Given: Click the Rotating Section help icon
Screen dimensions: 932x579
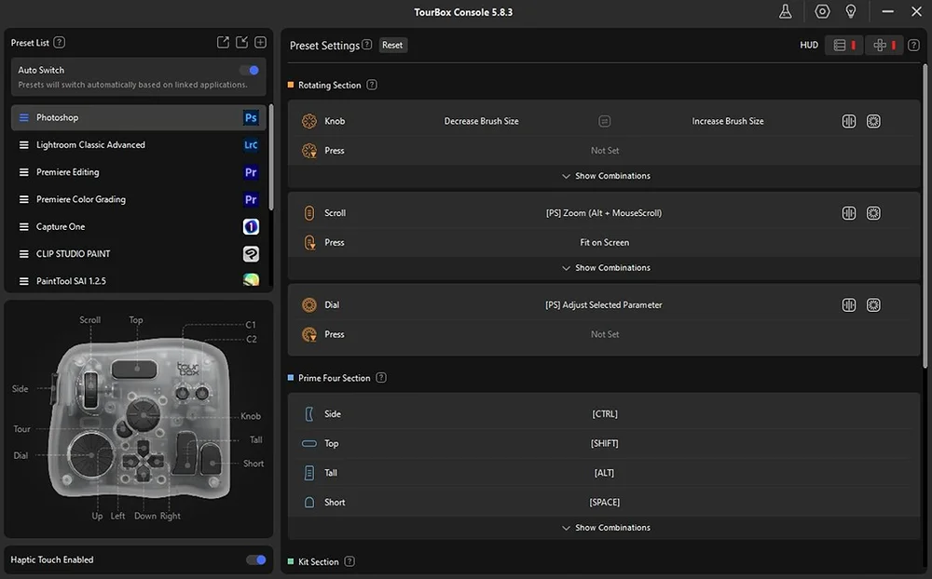Looking at the screenshot, I should [372, 85].
